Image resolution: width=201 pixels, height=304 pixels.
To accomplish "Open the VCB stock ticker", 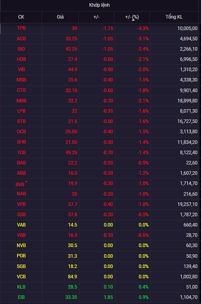I will pos(21,277).
